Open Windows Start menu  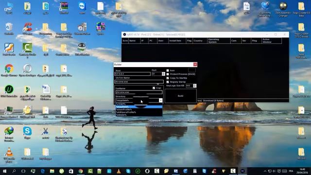tap(4, 171)
